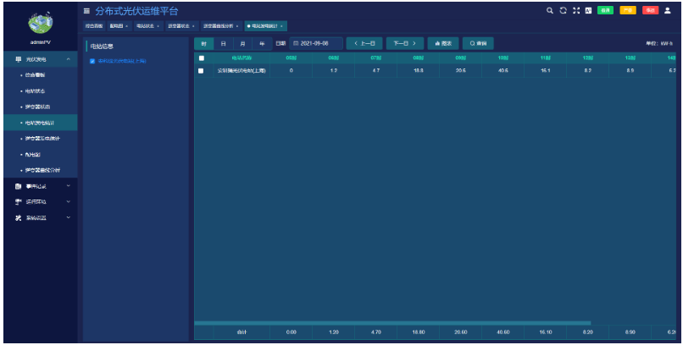Click the hamburger menu icon beside the platform title
The width and height of the screenshot is (683, 345).
[86, 11]
